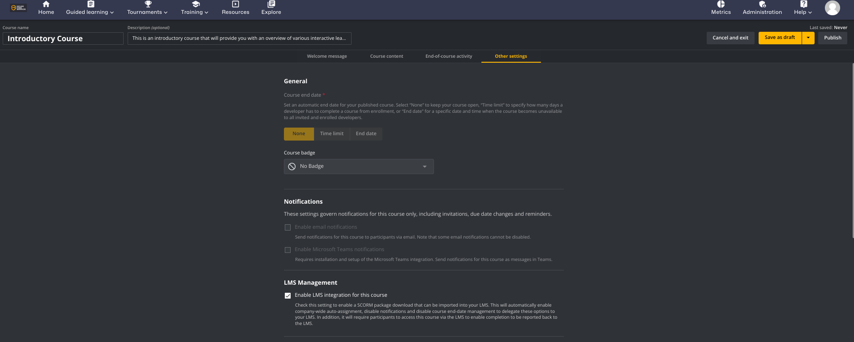The height and width of the screenshot is (342, 854).
Task: Click the Resources video icon
Action: point(235,4)
